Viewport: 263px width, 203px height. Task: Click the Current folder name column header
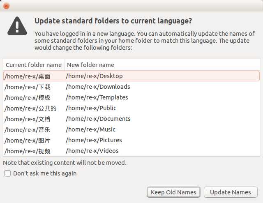click(x=34, y=65)
